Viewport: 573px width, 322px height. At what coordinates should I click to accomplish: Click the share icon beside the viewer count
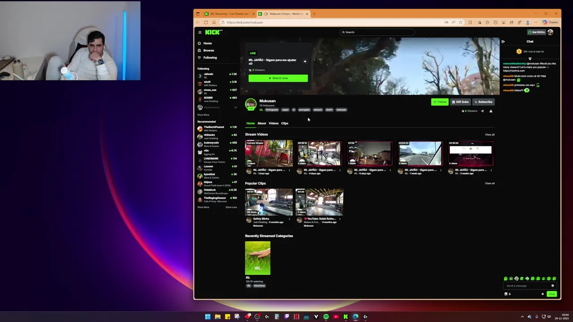click(482, 111)
